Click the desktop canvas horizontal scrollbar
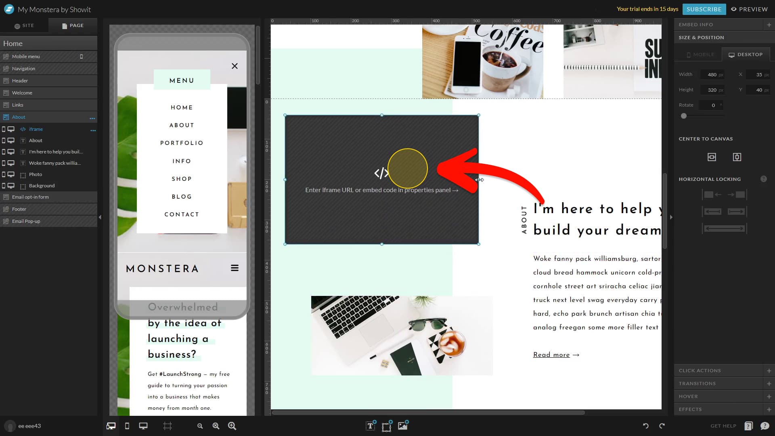 (x=428, y=413)
